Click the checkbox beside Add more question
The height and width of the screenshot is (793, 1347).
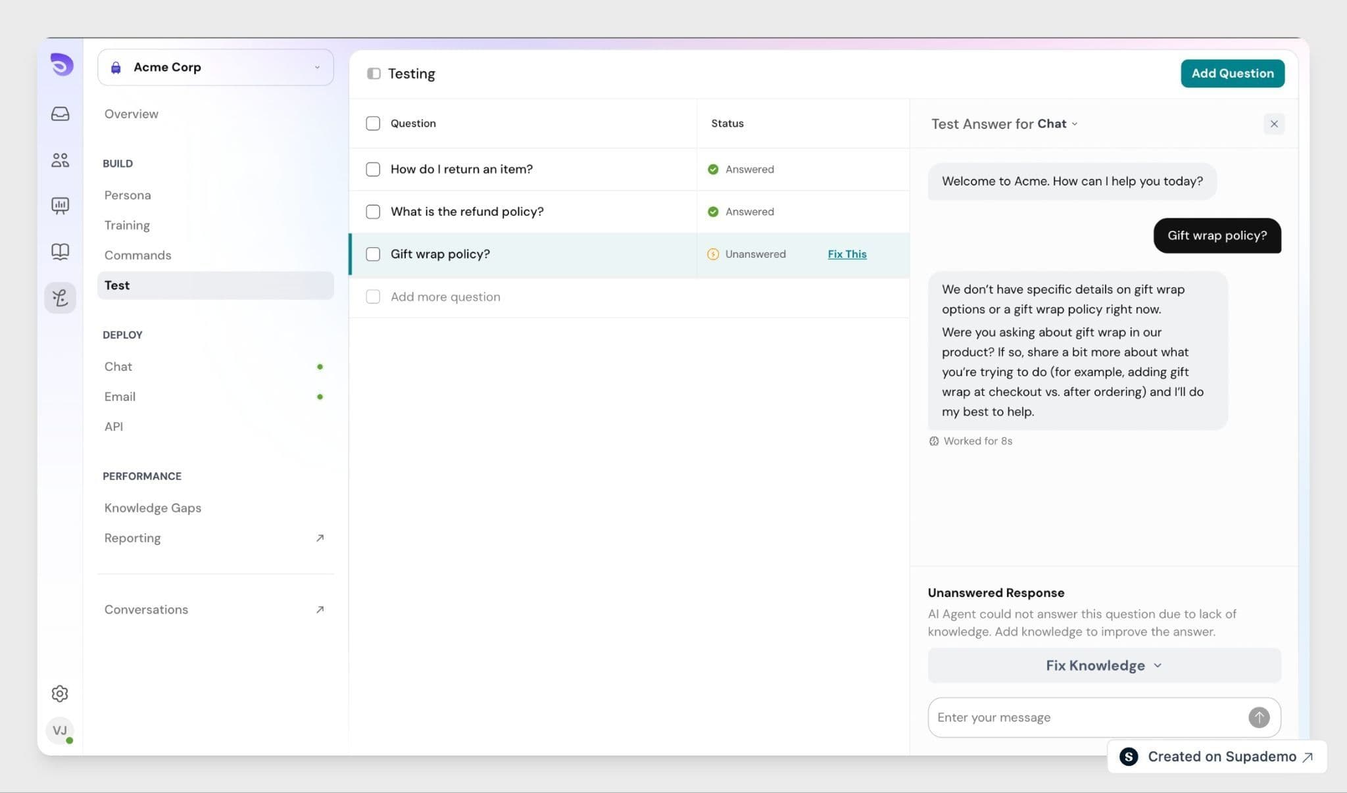pos(373,297)
